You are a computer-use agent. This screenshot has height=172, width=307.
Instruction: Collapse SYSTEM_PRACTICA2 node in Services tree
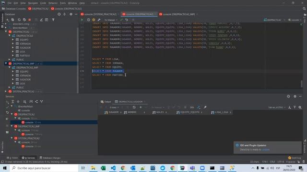pos(12,138)
